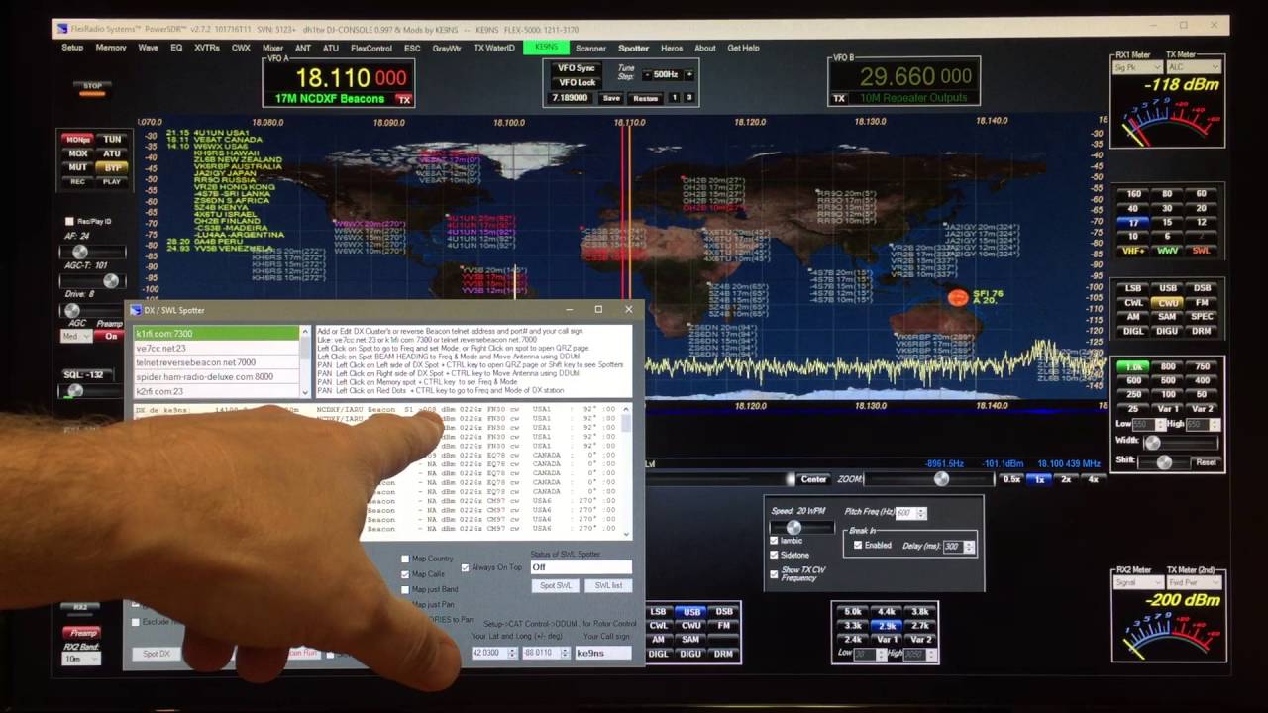Toggle Always On Top checkbox in DX Spotter
The height and width of the screenshot is (713, 1268).
tap(466, 567)
